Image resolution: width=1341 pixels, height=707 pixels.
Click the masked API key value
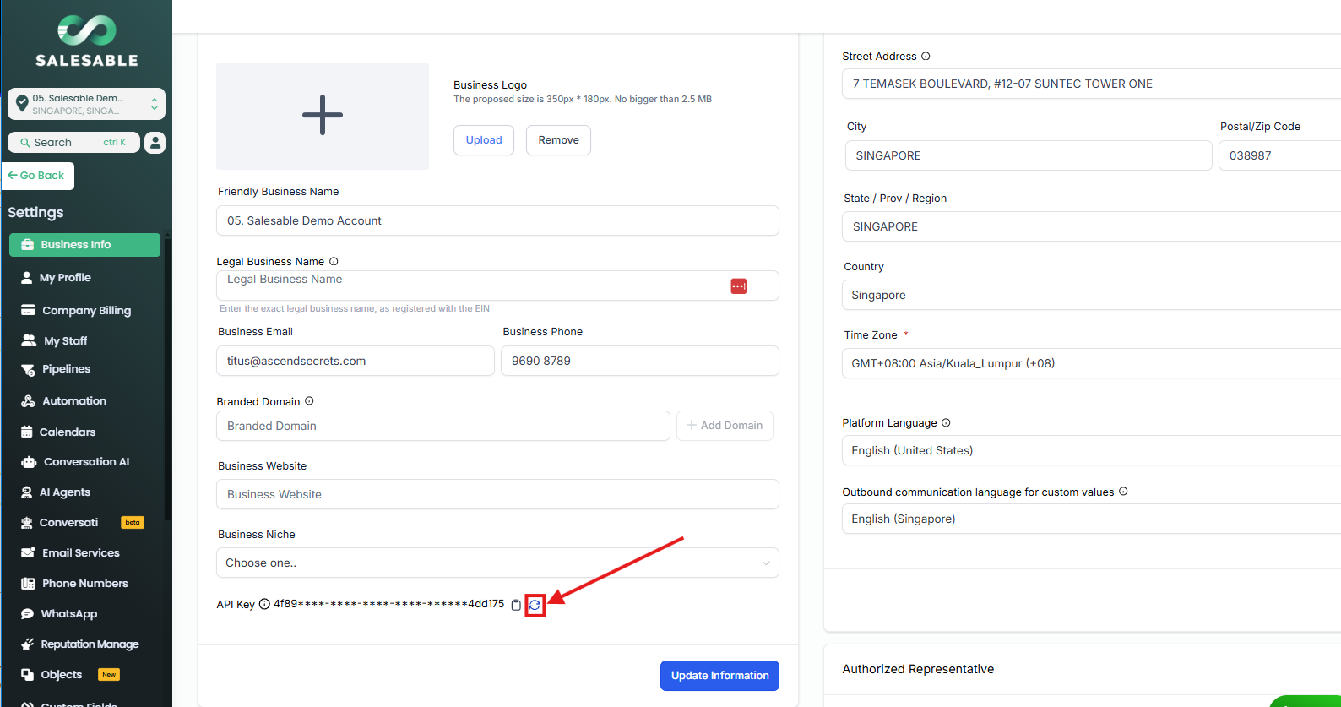pyautogui.click(x=389, y=604)
